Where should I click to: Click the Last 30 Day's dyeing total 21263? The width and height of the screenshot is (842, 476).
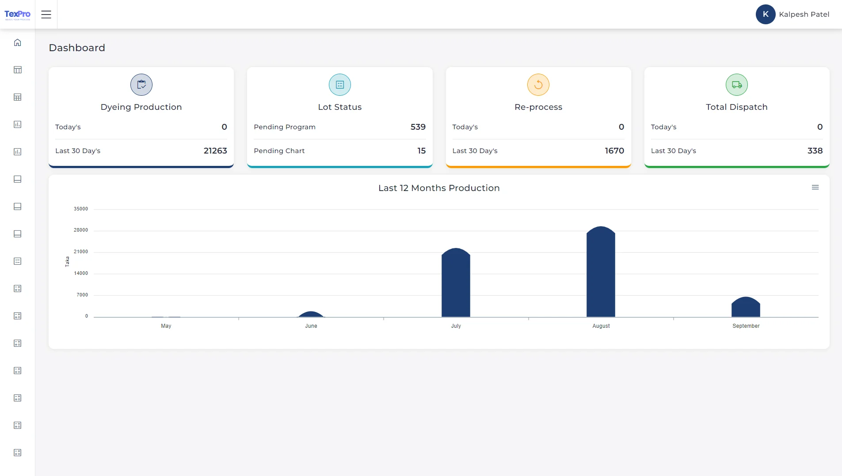(215, 150)
